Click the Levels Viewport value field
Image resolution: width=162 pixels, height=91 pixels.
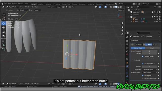pos(150,51)
